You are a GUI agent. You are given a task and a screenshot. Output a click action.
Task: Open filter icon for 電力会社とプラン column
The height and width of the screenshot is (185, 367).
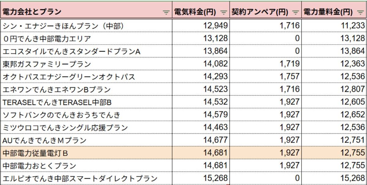coord(166,13)
